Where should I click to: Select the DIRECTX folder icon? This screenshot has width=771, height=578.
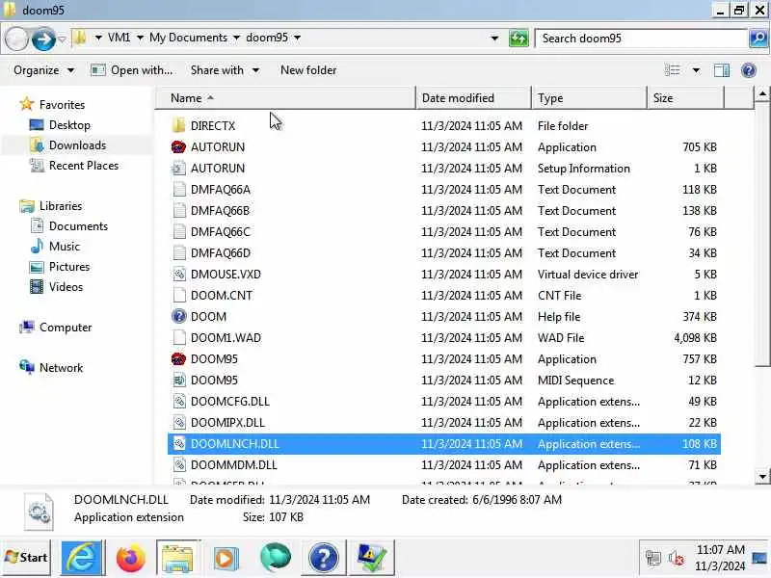click(x=179, y=126)
